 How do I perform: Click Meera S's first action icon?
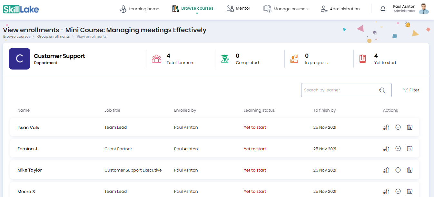[386, 192]
